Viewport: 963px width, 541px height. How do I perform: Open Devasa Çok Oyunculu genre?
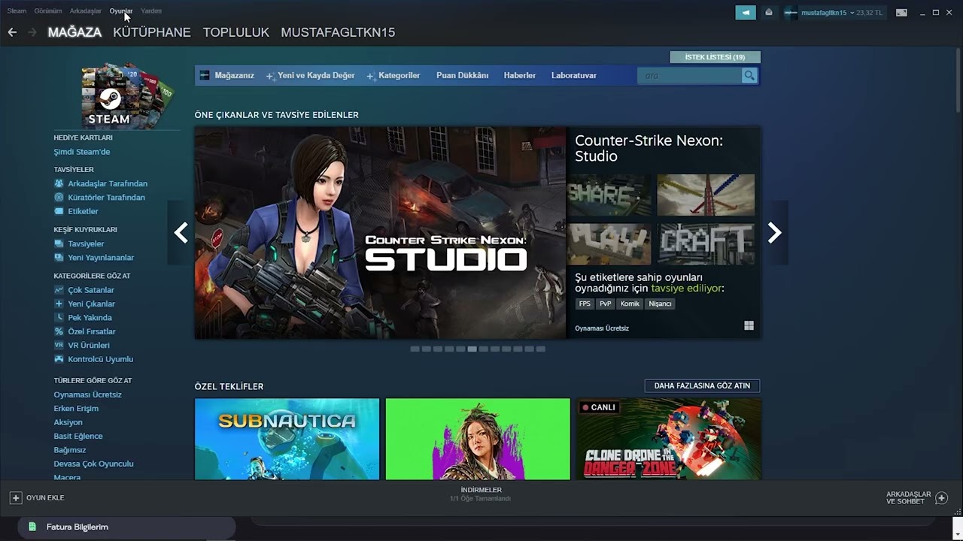pos(93,464)
